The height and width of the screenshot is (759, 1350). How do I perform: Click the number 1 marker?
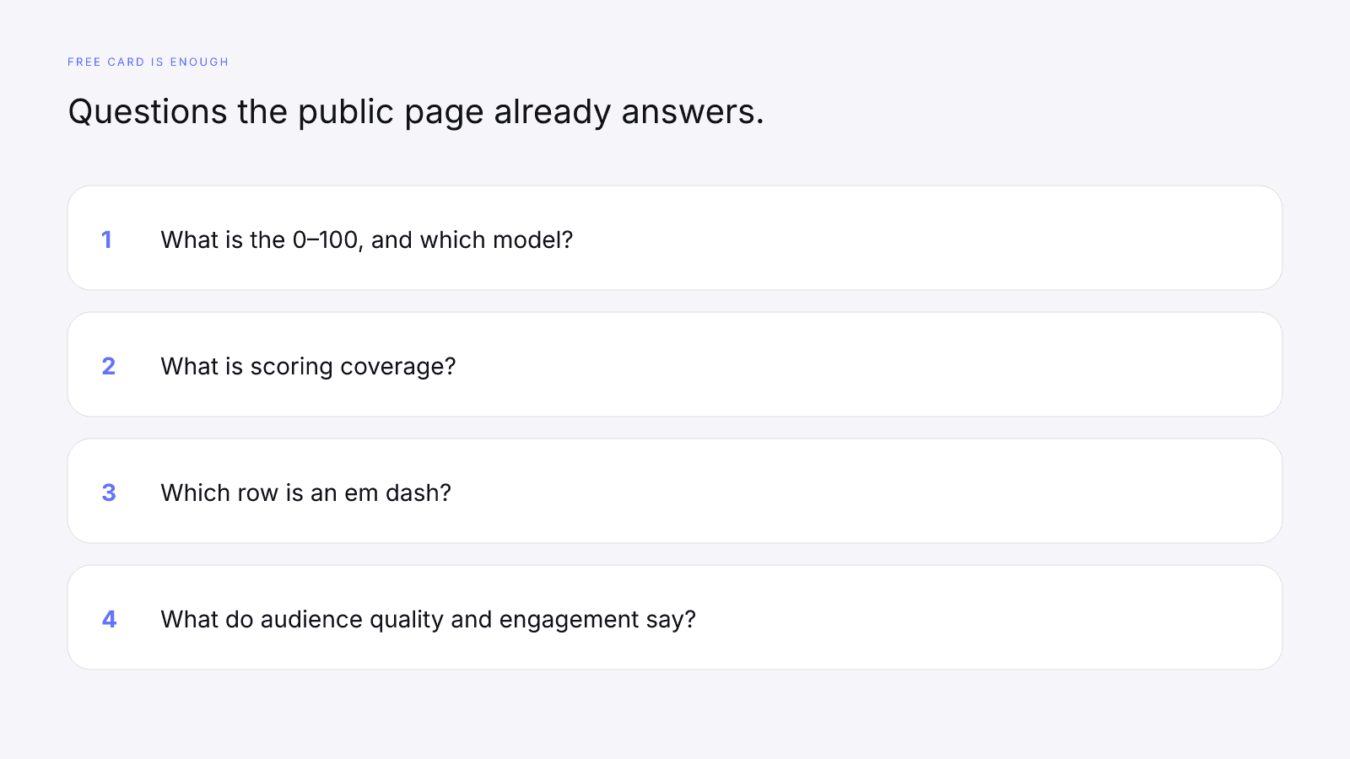107,240
